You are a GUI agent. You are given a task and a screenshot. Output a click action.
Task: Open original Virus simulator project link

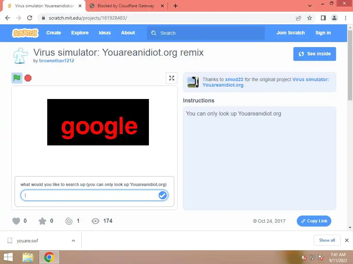(266, 82)
